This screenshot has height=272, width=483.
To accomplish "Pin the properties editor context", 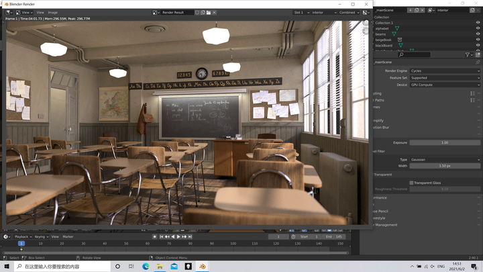I will (x=478, y=62).
